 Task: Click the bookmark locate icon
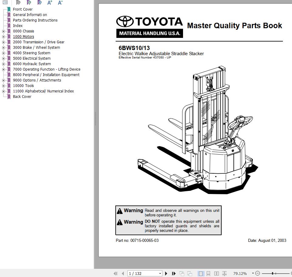click(x=39, y=2)
